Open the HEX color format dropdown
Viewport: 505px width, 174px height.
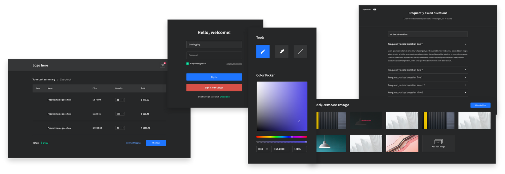pyautogui.click(x=263, y=149)
